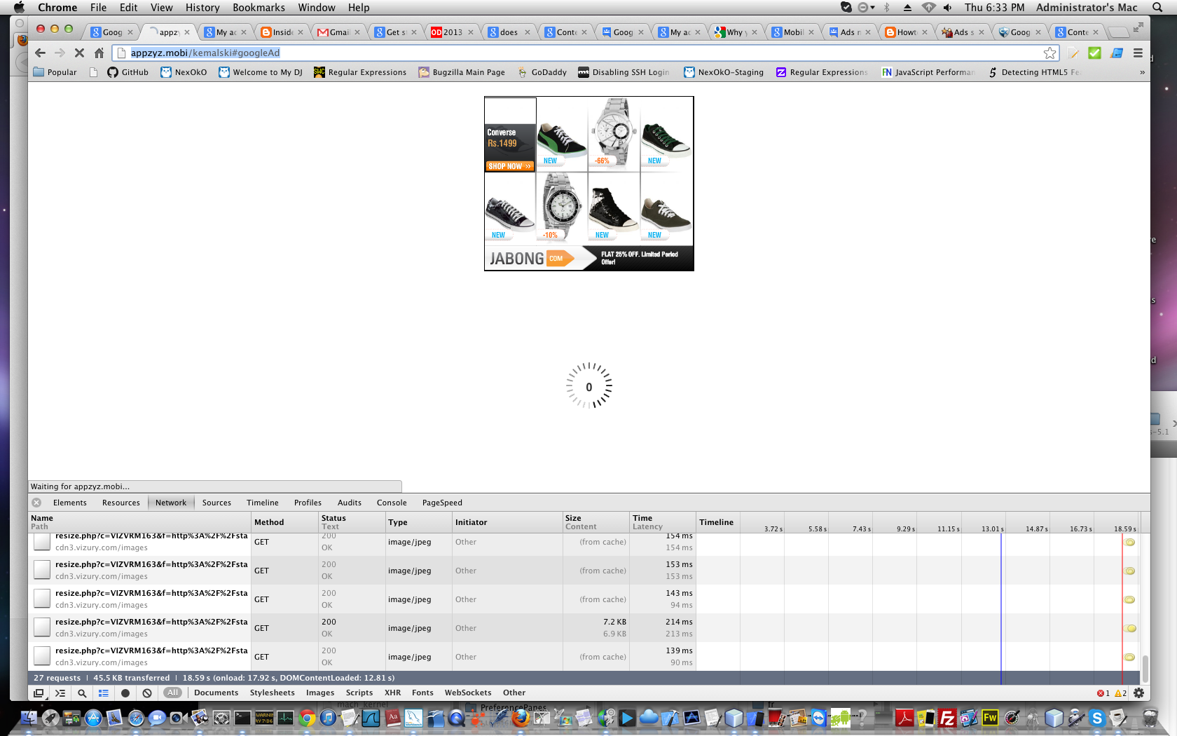Screen dimensions: 1177x736
Task: Click the DevTools search magnifier icon
Action: tap(82, 693)
